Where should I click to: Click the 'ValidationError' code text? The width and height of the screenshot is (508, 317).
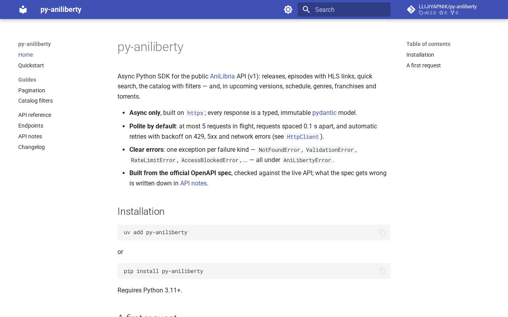pyautogui.click(x=329, y=150)
